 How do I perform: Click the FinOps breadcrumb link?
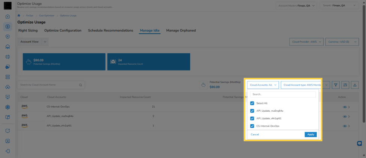[30, 16]
